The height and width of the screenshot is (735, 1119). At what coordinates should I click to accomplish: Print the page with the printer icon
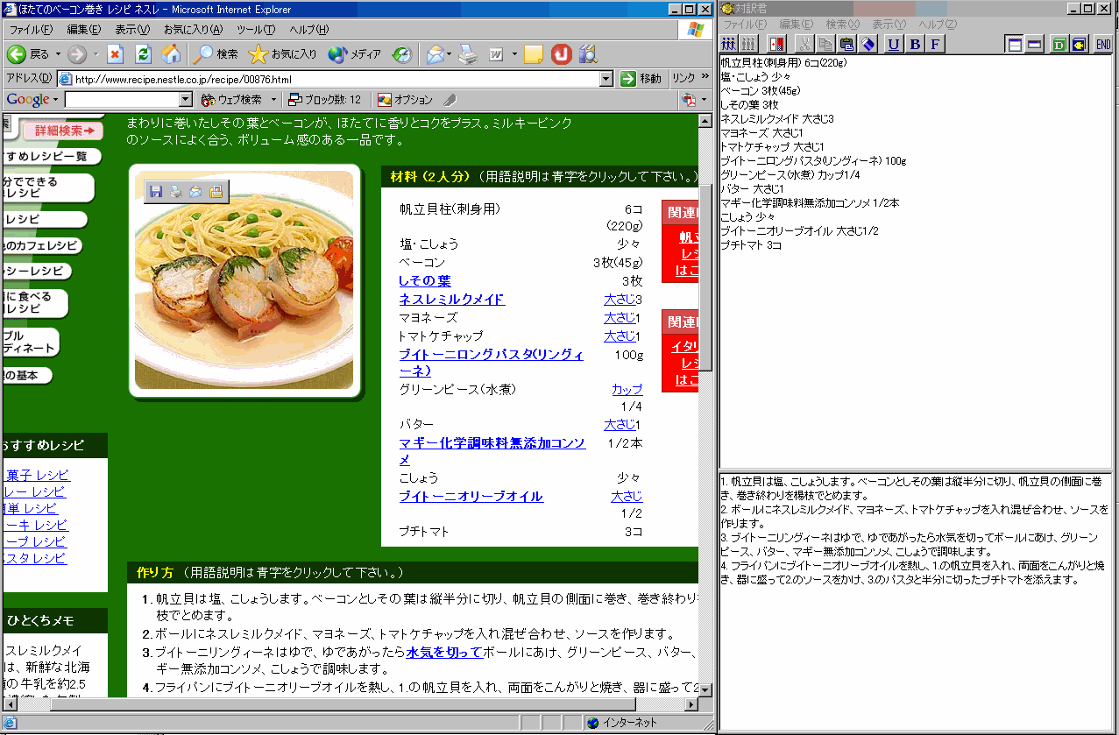pos(469,54)
